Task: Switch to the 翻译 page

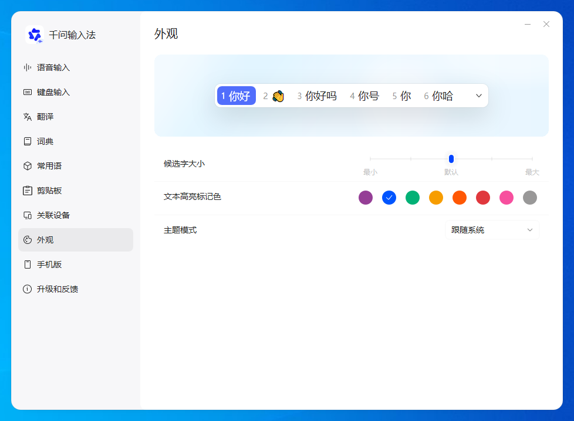Action: coord(76,117)
